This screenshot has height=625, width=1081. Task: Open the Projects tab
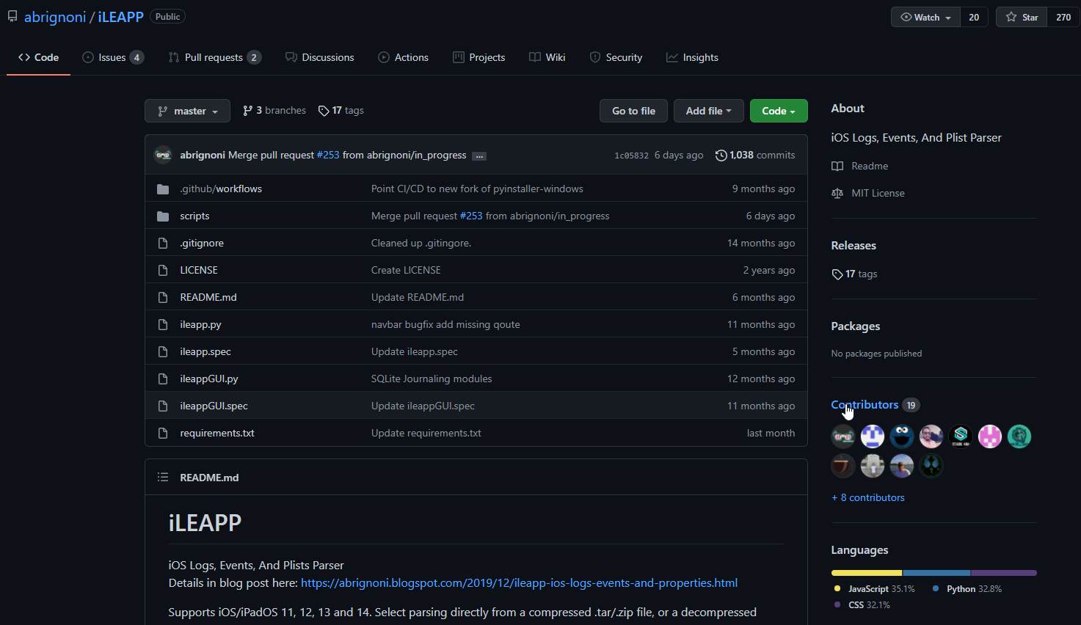point(478,57)
